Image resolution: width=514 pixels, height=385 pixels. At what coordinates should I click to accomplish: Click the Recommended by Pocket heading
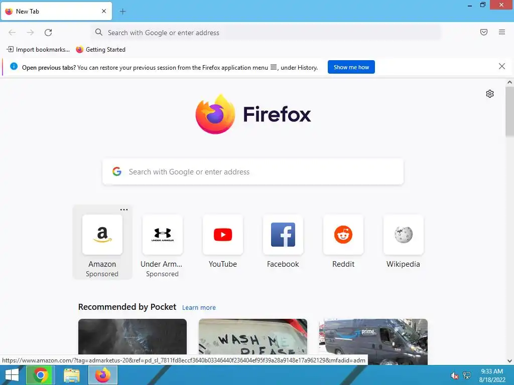(x=127, y=307)
